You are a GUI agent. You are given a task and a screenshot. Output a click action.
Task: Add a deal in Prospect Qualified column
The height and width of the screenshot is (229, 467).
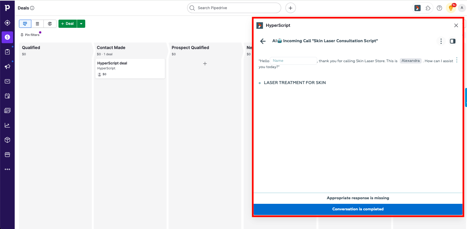pos(205,63)
